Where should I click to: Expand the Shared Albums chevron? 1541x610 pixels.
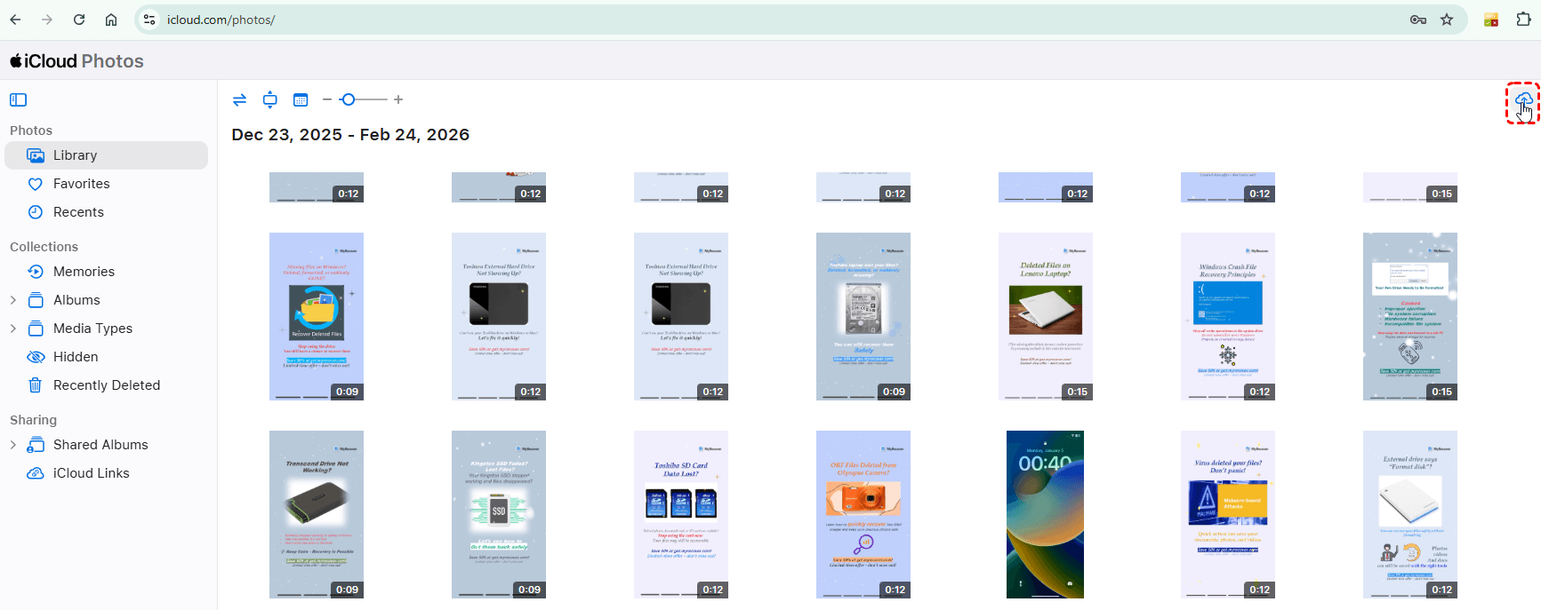[13, 445]
